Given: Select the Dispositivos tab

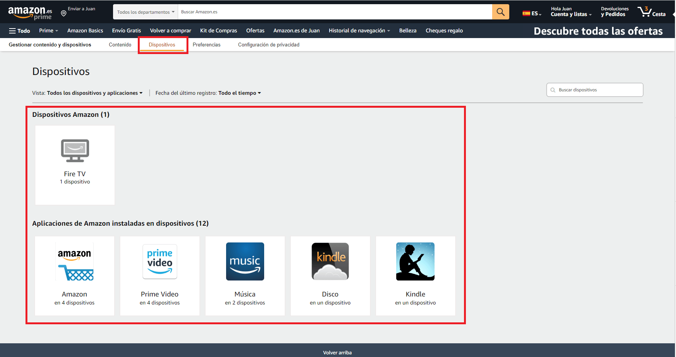Looking at the screenshot, I should (162, 45).
